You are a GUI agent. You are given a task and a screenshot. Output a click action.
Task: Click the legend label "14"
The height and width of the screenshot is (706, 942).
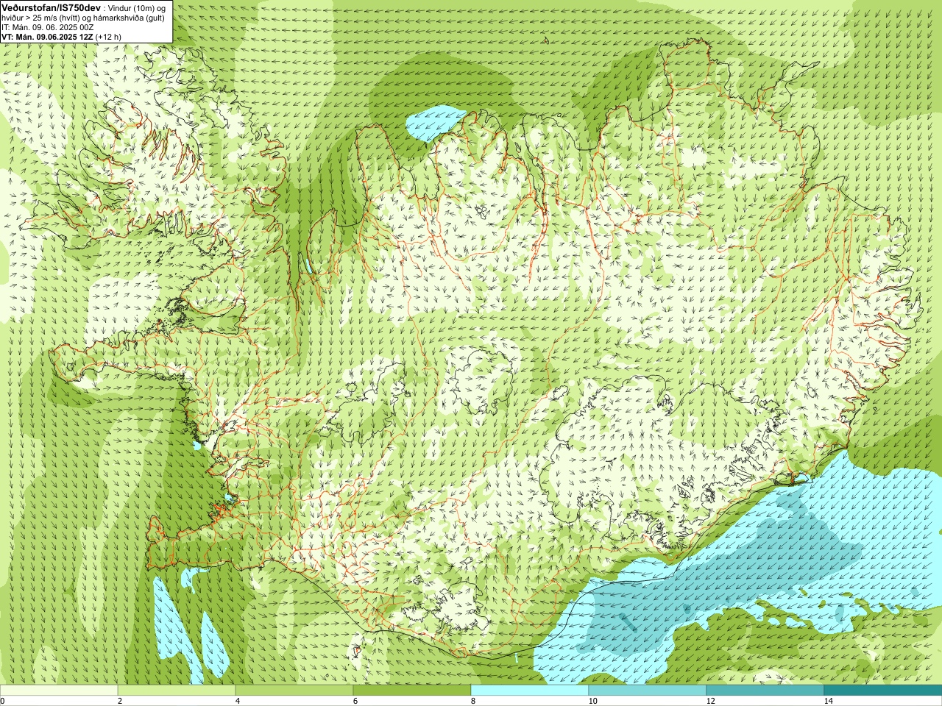pyautogui.click(x=828, y=701)
